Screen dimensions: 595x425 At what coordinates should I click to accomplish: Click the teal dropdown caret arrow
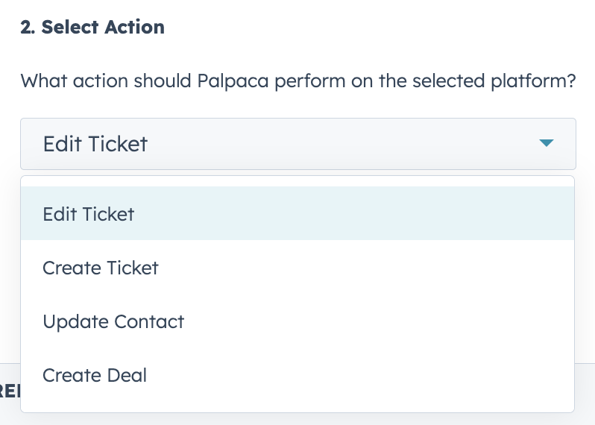[x=547, y=143]
